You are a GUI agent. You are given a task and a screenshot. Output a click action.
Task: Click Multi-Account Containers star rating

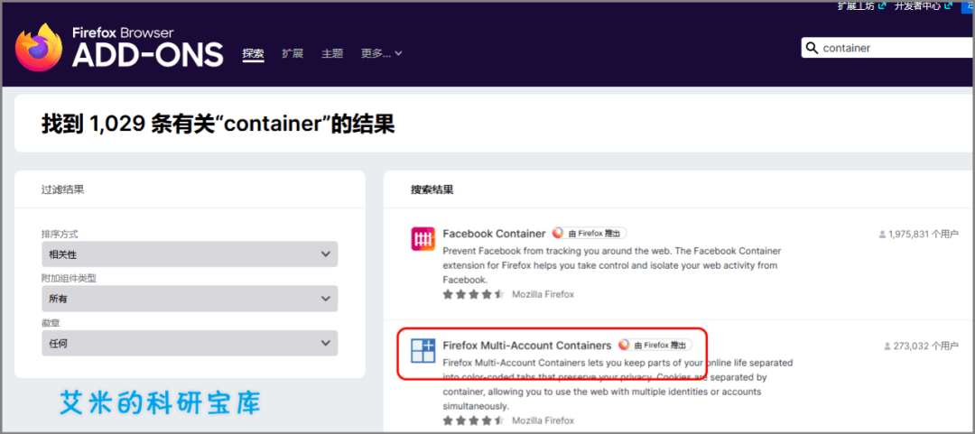(x=473, y=420)
